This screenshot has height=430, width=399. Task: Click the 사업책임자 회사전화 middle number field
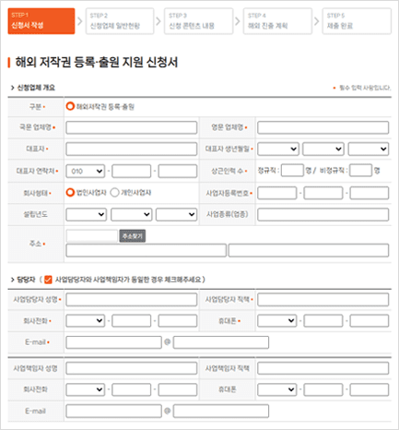(x=132, y=389)
